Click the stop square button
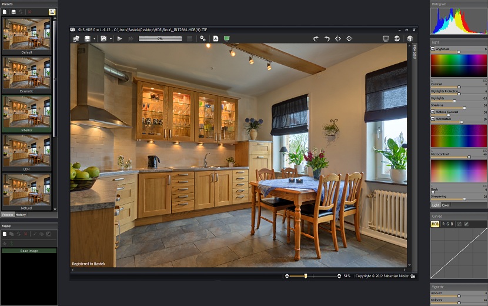The height and width of the screenshot is (306, 488). [189, 39]
